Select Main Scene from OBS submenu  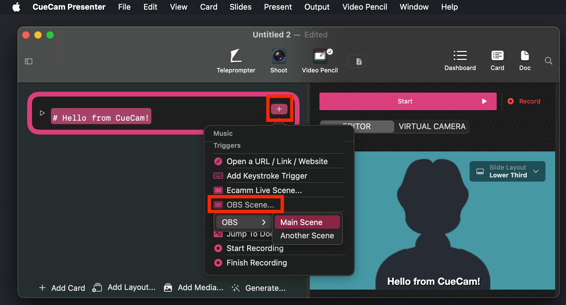(307, 222)
